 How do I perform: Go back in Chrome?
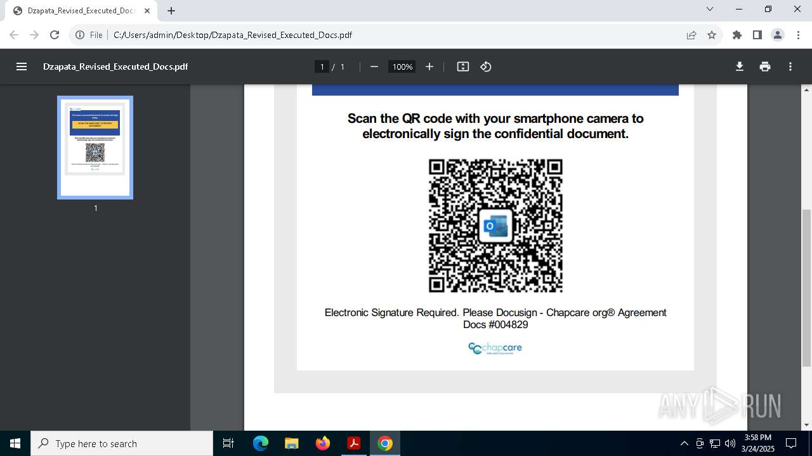tap(14, 35)
